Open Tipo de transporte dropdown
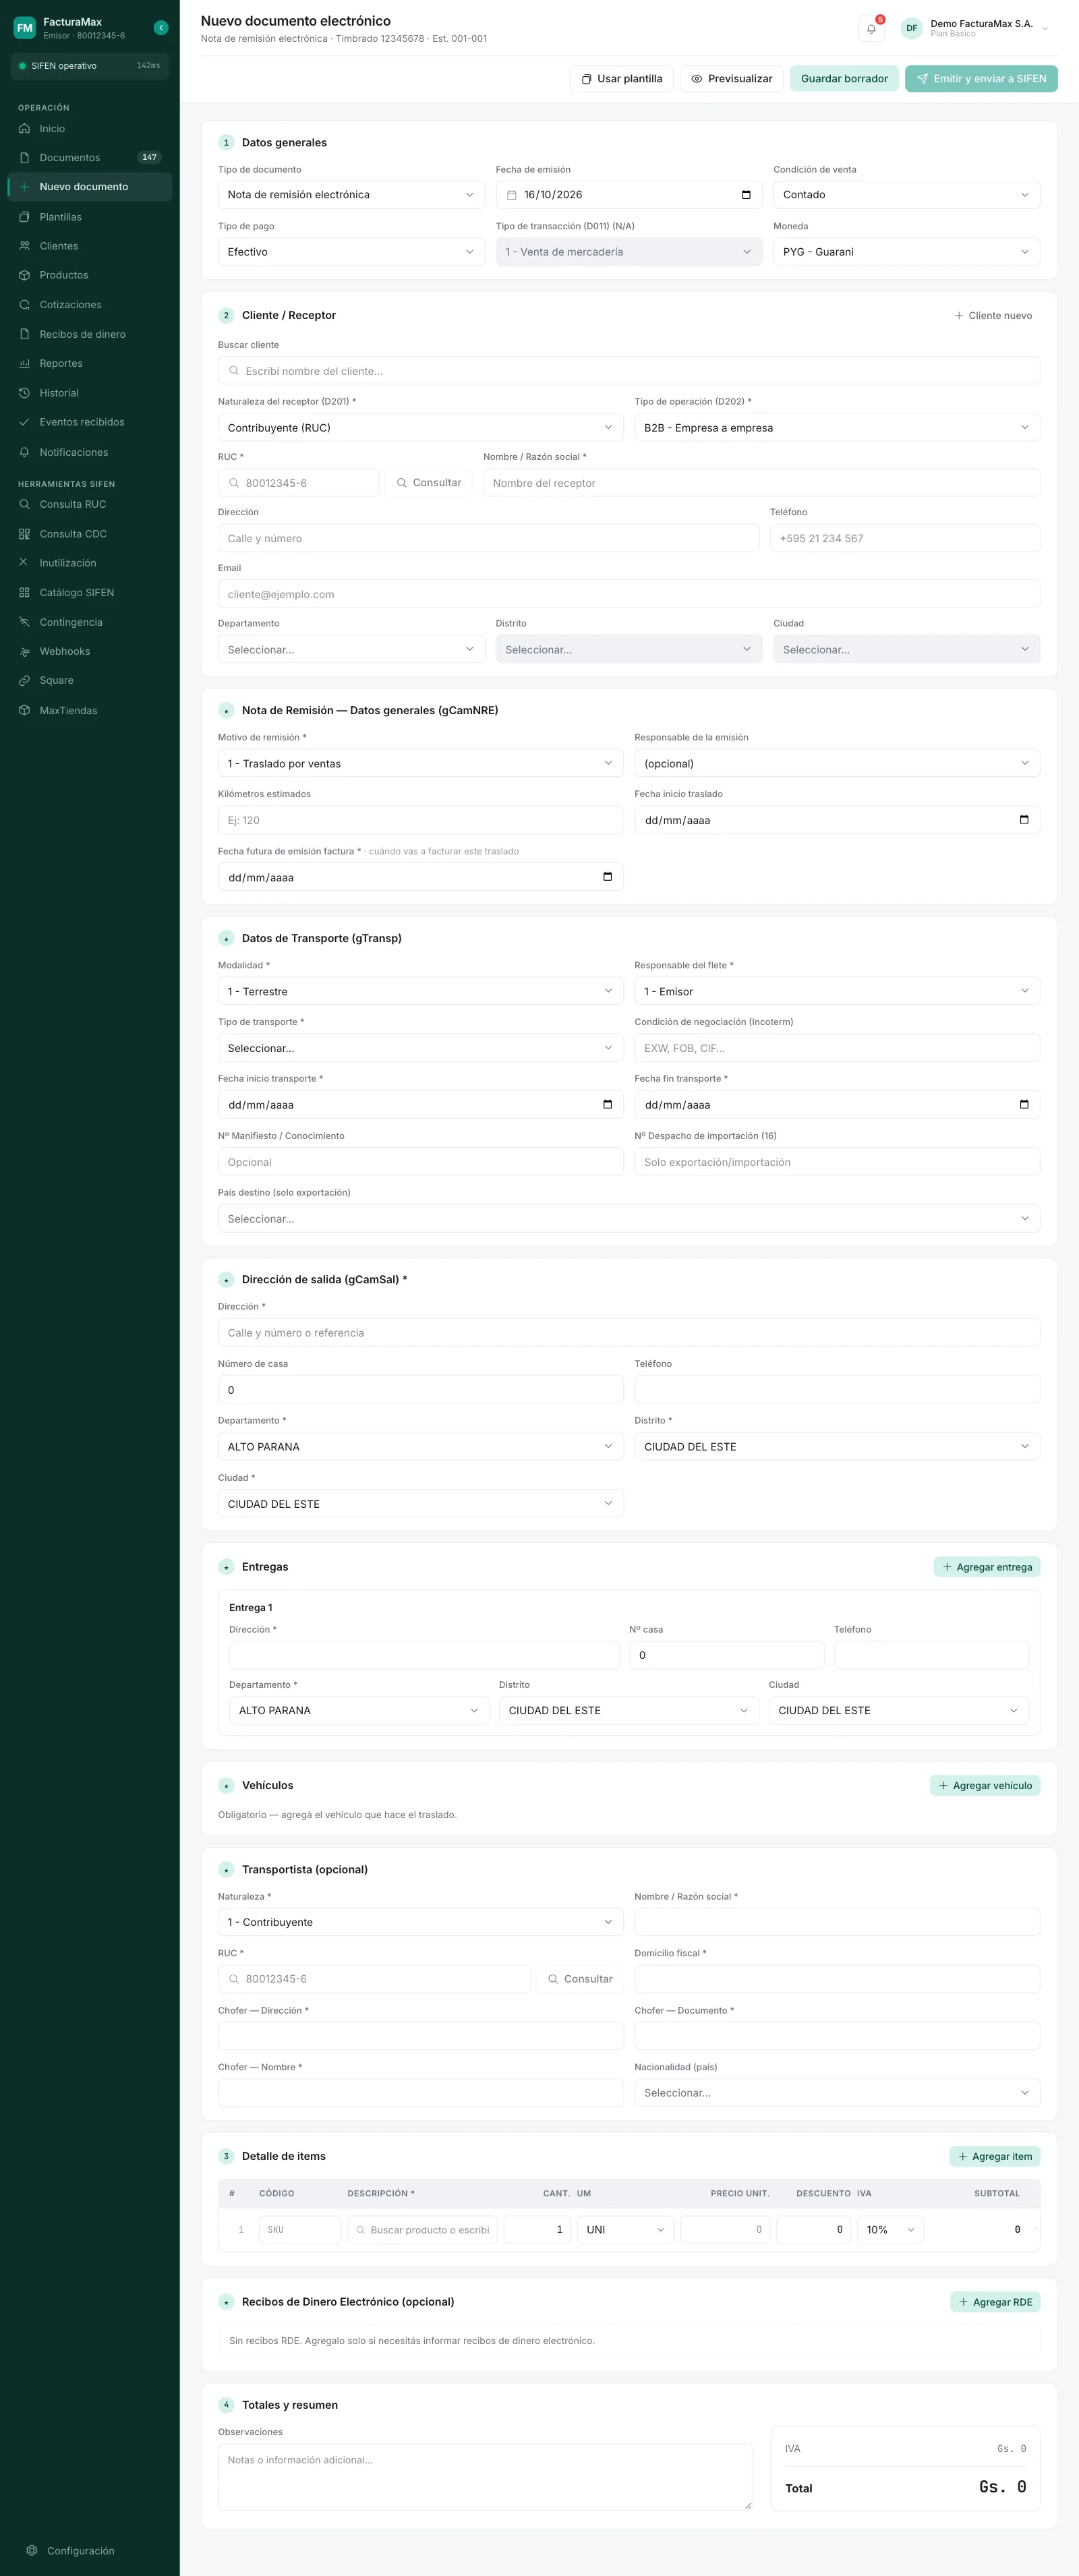The image size is (1079, 2576). 420,1048
